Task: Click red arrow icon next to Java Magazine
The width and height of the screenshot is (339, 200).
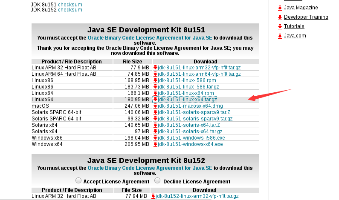Action: pyautogui.click(x=280, y=8)
